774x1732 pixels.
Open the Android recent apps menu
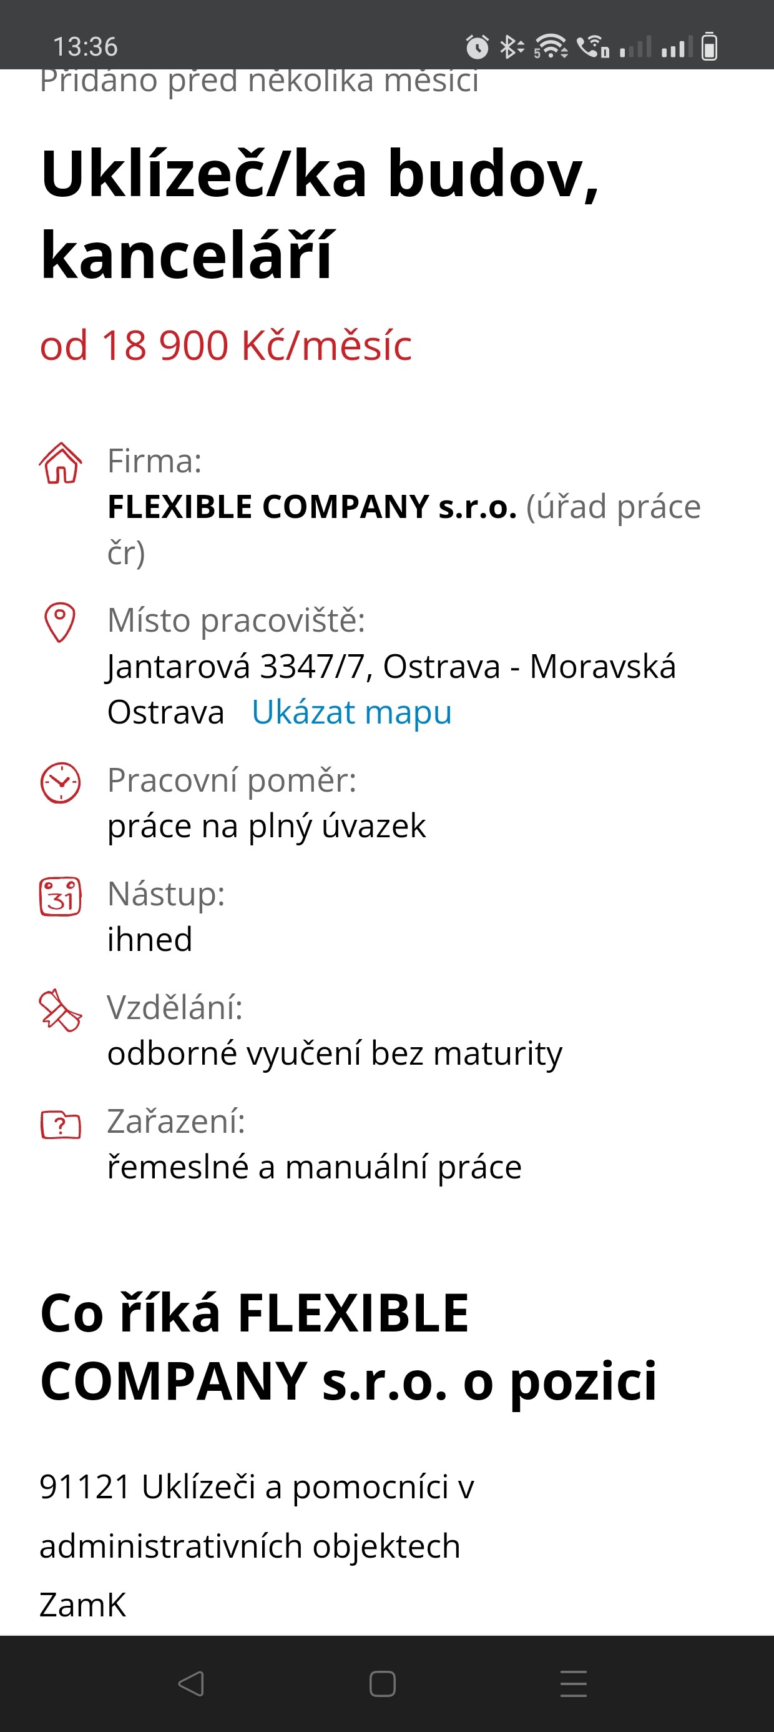573,1684
